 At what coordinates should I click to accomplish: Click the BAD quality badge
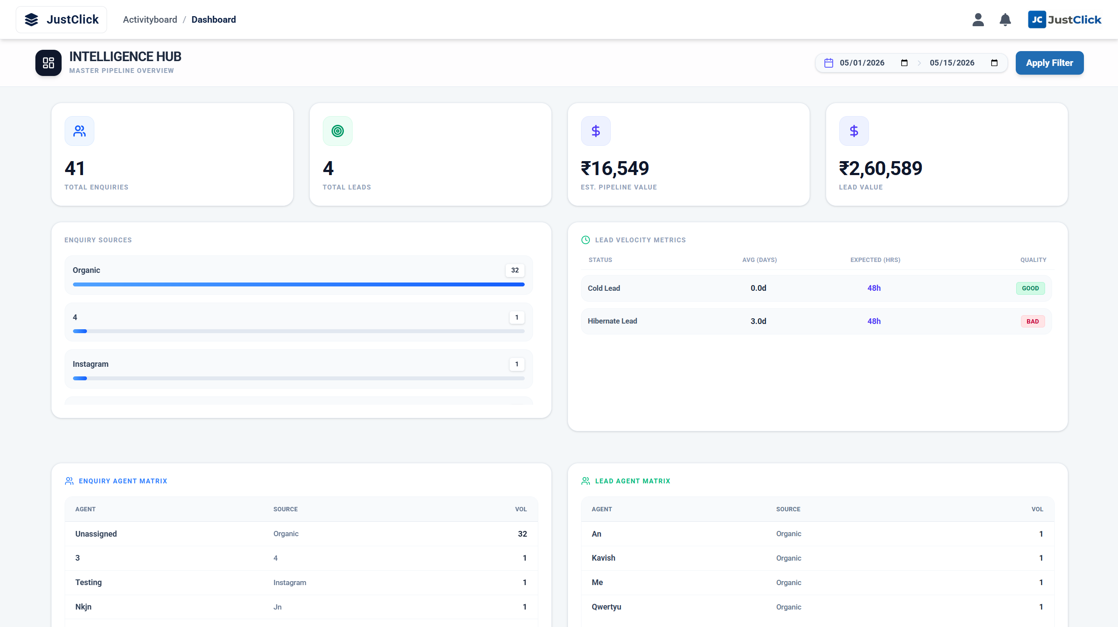pyautogui.click(x=1033, y=321)
